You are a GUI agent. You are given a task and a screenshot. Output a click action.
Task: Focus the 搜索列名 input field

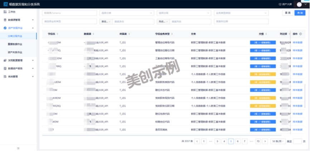tap(190, 21)
